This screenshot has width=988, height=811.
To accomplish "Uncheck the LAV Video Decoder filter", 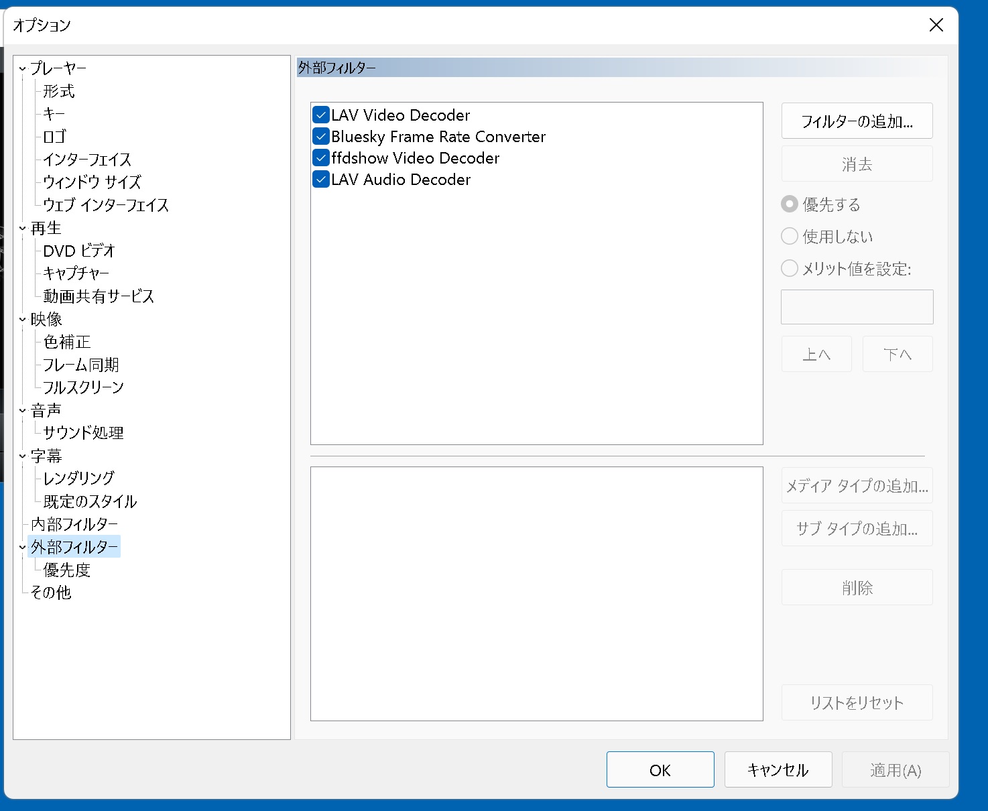I will (320, 115).
